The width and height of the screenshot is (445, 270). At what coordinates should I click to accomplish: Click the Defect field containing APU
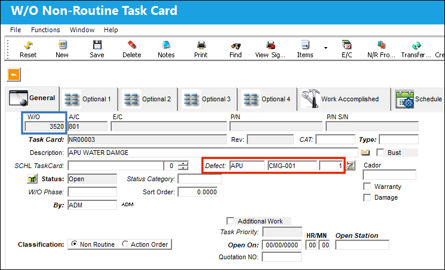247,166
